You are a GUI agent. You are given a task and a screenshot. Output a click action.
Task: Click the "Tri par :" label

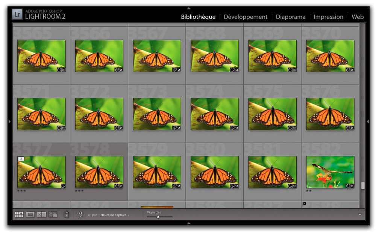[x=93, y=215]
